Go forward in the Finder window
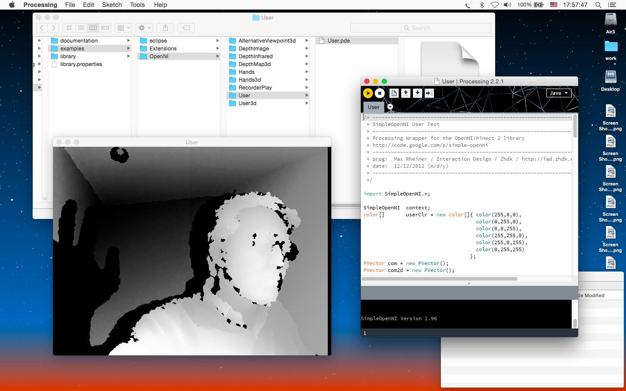This screenshot has height=391, width=626. point(53,28)
